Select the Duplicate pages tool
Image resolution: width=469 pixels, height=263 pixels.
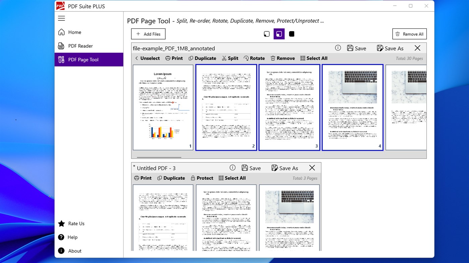202,58
